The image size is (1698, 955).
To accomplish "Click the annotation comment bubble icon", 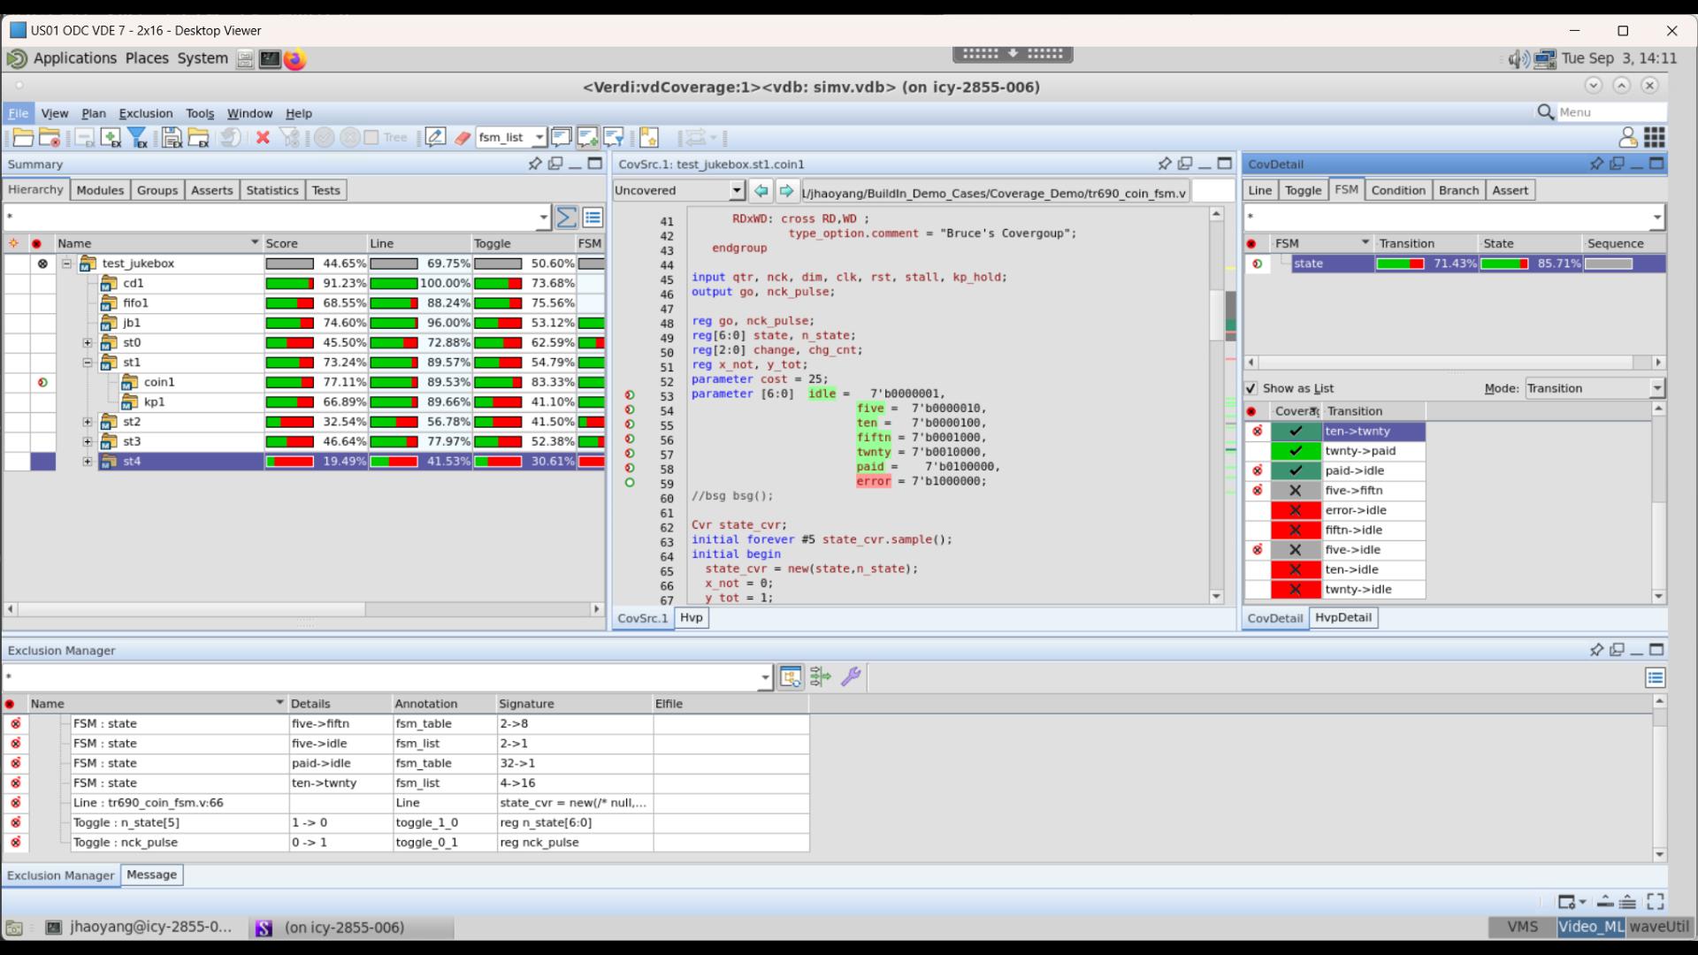I will tap(561, 137).
